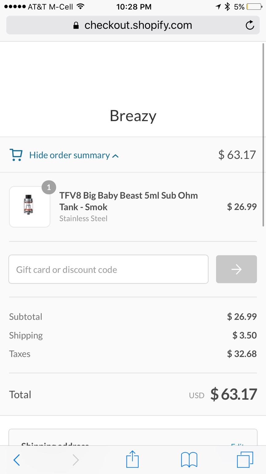Focus the gift card or discount code field

pos(108,269)
